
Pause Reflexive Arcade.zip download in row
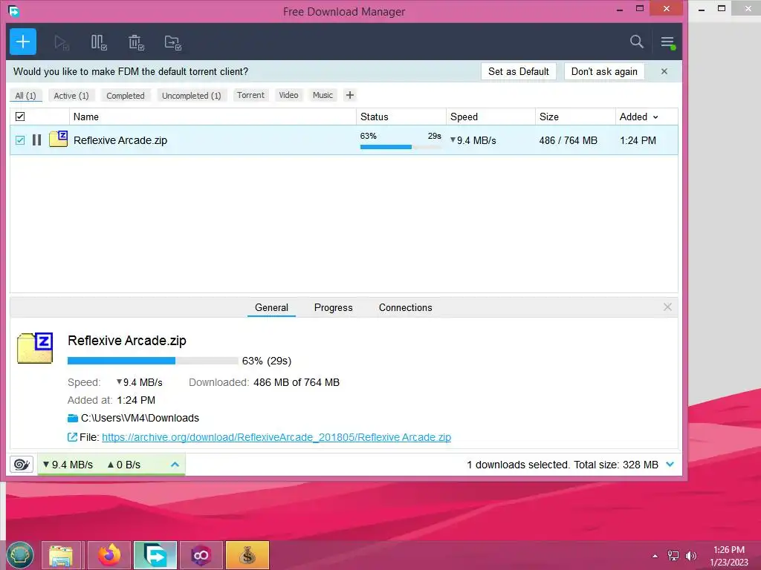tap(37, 140)
